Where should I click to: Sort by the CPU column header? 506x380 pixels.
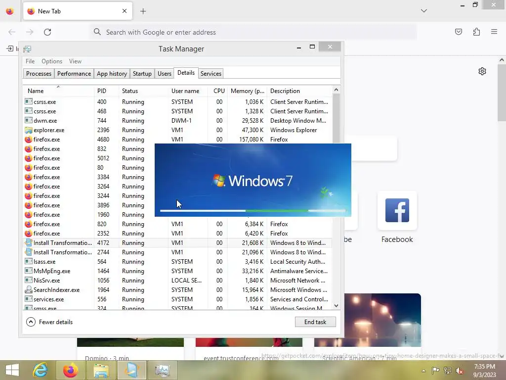coord(218,91)
